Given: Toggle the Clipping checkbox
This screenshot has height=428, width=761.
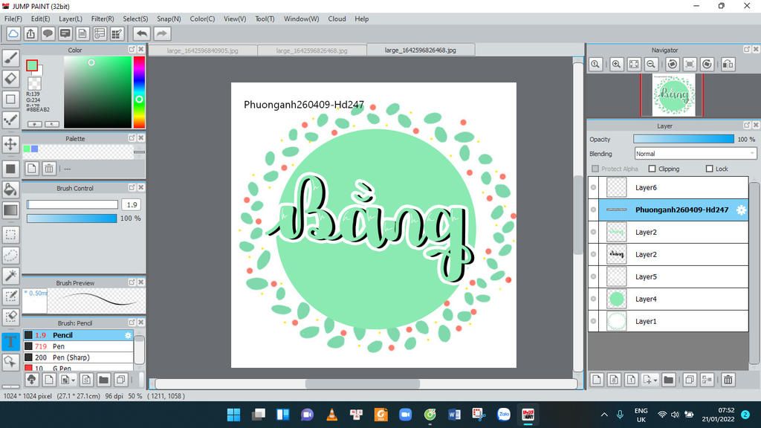Looking at the screenshot, I should 652,169.
